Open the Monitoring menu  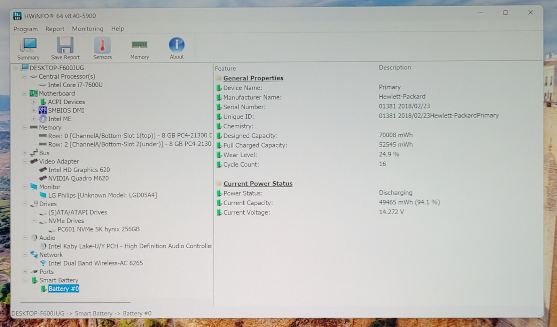tap(88, 29)
